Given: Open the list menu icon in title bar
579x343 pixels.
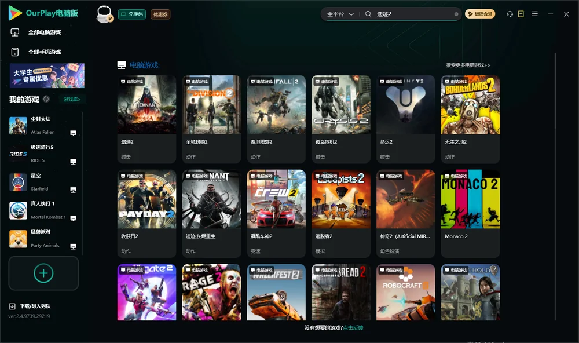Looking at the screenshot, I should [534, 14].
